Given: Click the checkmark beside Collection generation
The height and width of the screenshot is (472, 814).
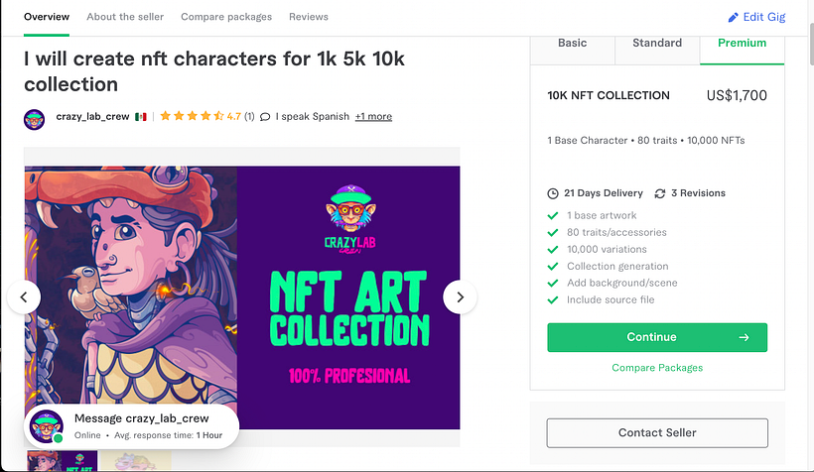Looking at the screenshot, I should [553, 266].
